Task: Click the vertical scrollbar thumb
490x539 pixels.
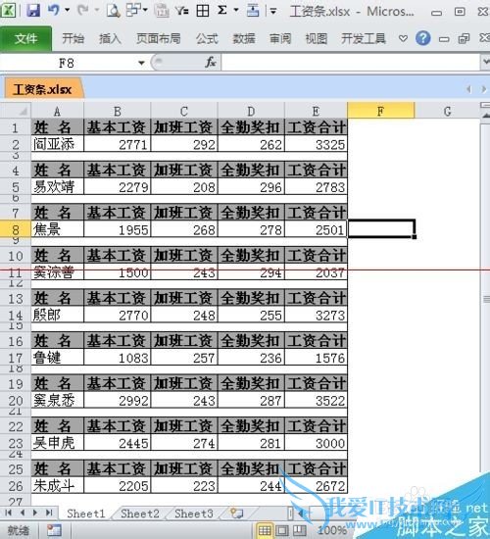Action: pos(485,299)
